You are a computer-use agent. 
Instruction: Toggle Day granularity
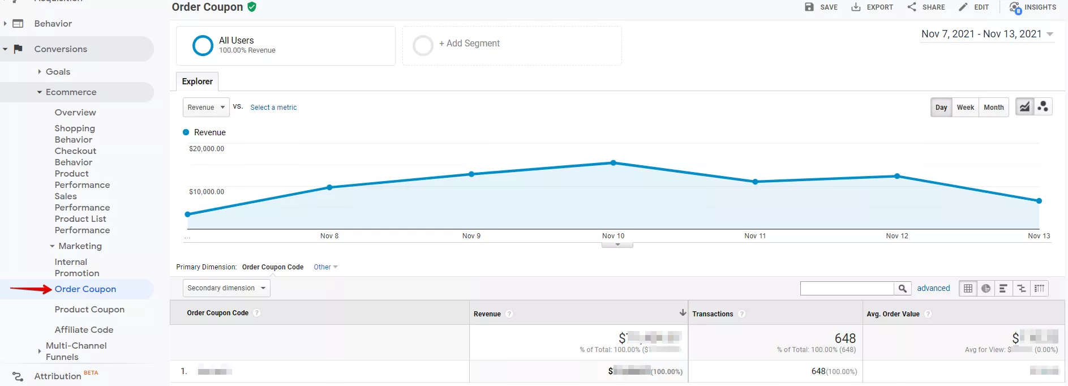pyautogui.click(x=941, y=108)
